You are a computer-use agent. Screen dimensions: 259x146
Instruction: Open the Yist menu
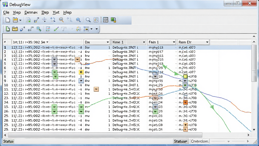click(56, 12)
